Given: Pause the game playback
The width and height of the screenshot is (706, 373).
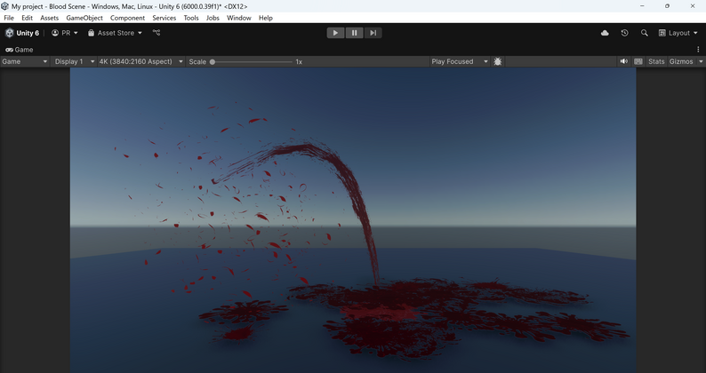Looking at the screenshot, I should pyautogui.click(x=355, y=33).
